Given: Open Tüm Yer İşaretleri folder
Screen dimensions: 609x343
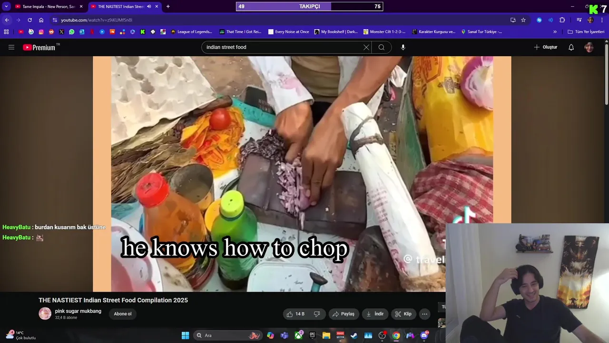Looking at the screenshot, I should tap(586, 32).
